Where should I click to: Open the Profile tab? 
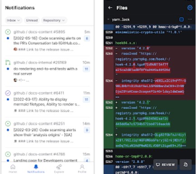82,169
